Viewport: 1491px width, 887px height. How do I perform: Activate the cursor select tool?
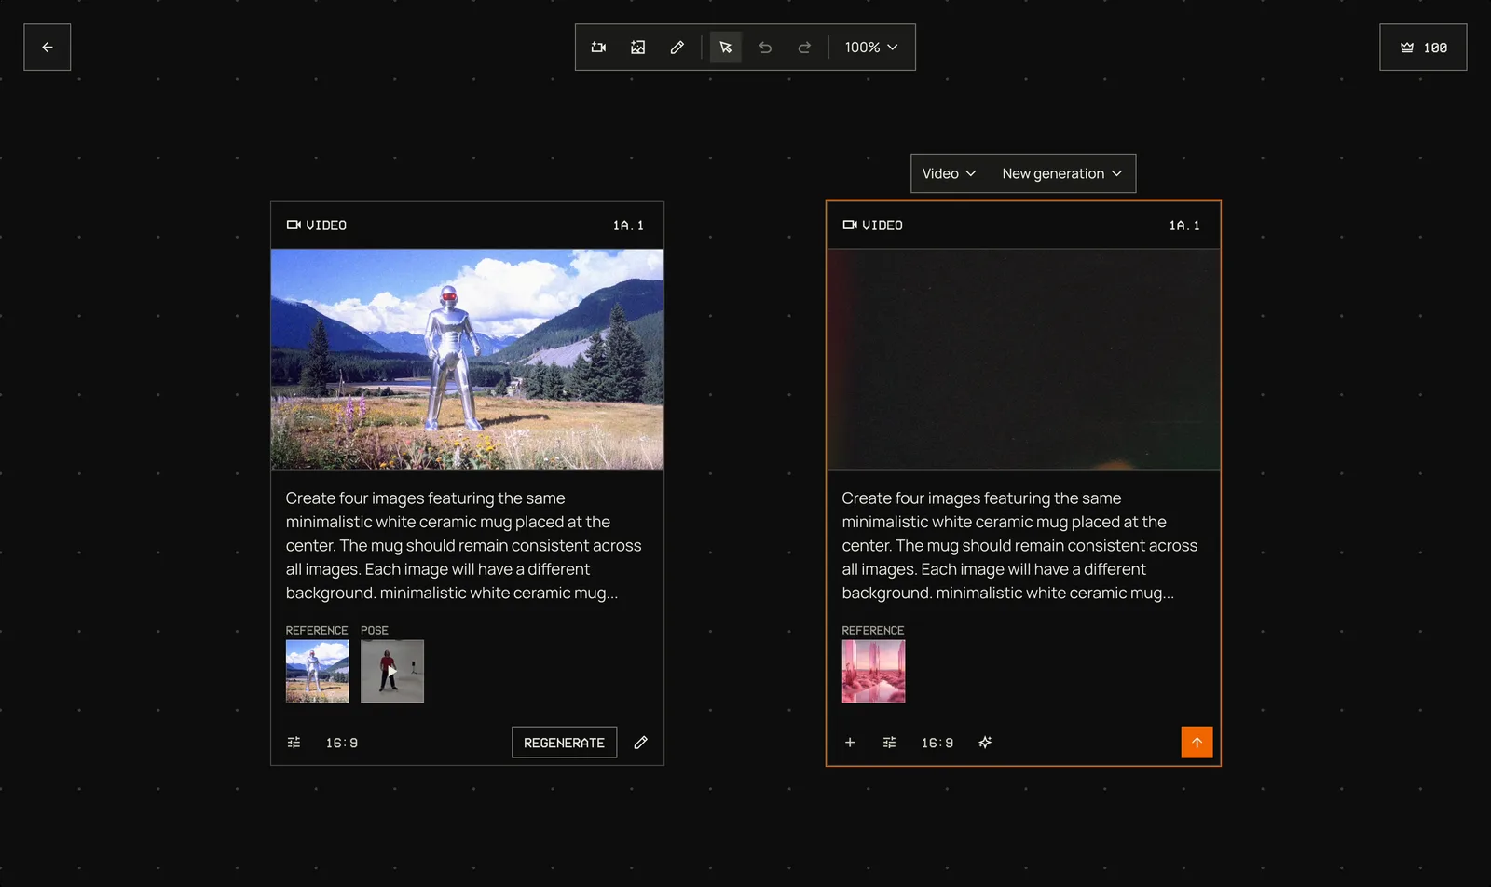pyautogui.click(x=726, y=48)
